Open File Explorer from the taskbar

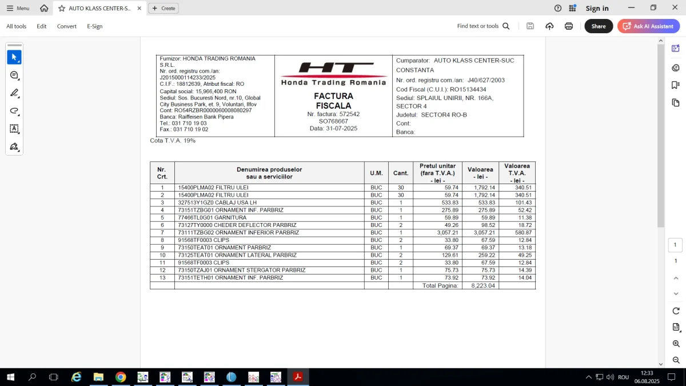(98, 377)
